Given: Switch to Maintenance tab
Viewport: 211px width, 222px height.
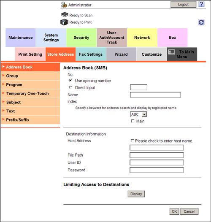Looking at the screenshot, I should (21, 38).
